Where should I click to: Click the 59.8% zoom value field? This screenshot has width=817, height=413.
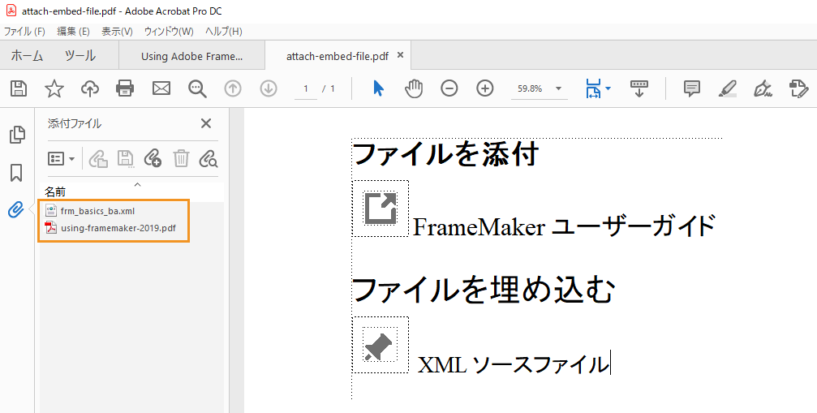point(530,88)
